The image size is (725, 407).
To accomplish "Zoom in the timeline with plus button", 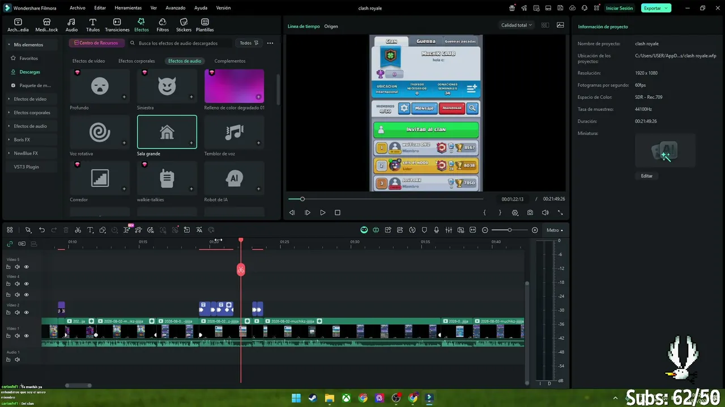I will pos(535,230).
